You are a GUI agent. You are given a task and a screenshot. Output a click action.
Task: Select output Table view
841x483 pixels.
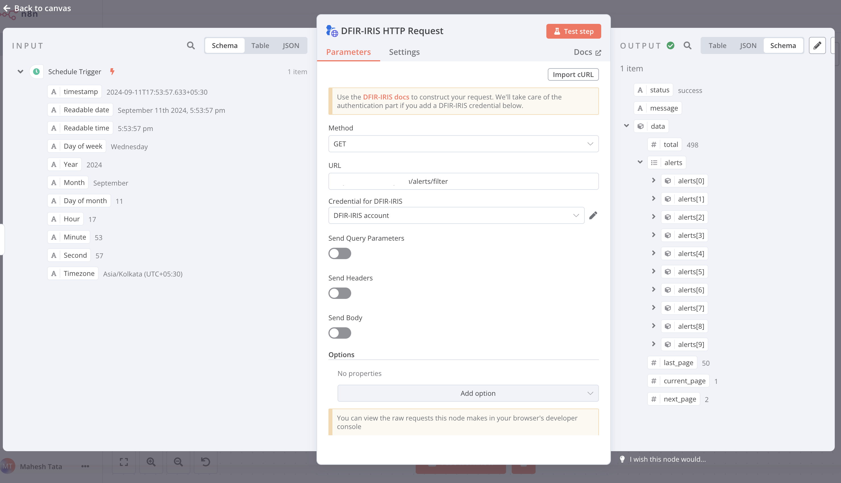[x=717, y=45]
